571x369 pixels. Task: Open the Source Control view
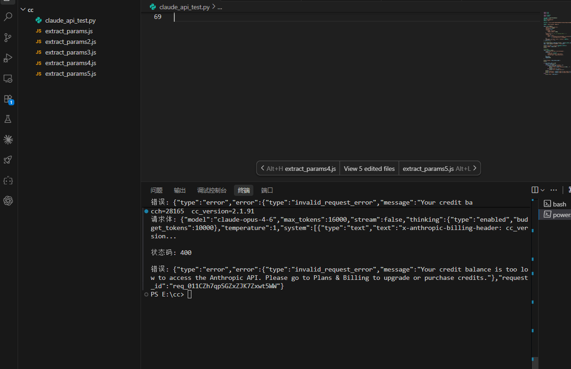click(x=8, y=37)
